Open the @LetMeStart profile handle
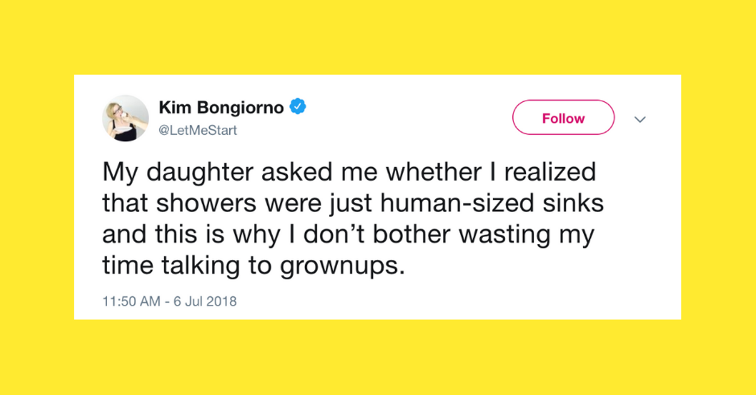The image size is (756, 395). point(197,130)
